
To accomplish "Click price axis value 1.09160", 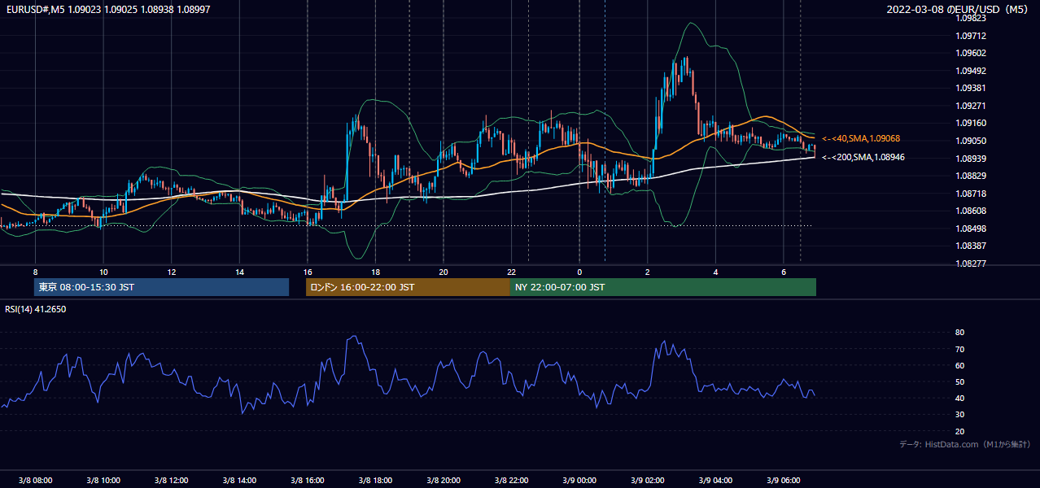I will coord(969,123).
